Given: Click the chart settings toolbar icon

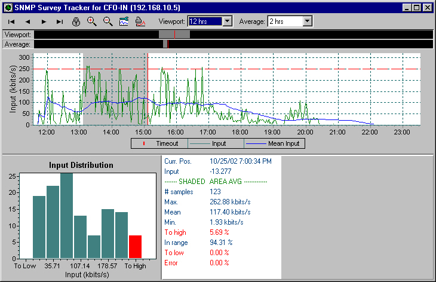Looking at the screenshot, I should click(124, 22).
